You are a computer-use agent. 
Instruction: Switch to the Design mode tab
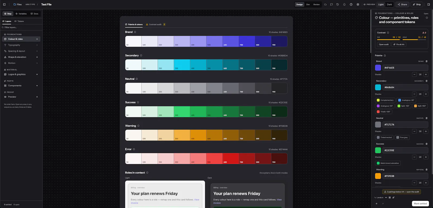(299, 4)
